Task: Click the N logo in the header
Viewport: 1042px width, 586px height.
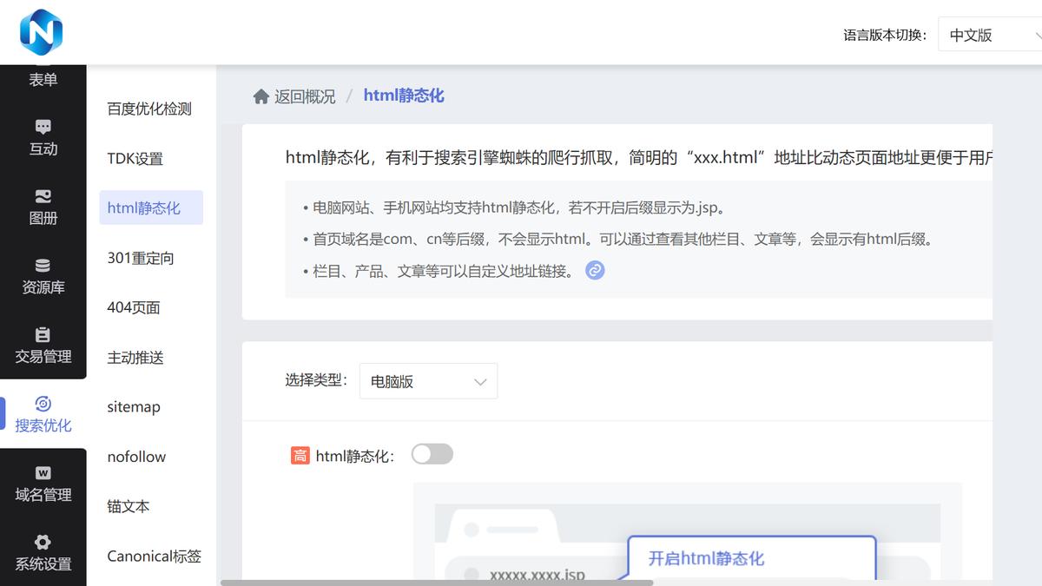Action: [42, 31]
